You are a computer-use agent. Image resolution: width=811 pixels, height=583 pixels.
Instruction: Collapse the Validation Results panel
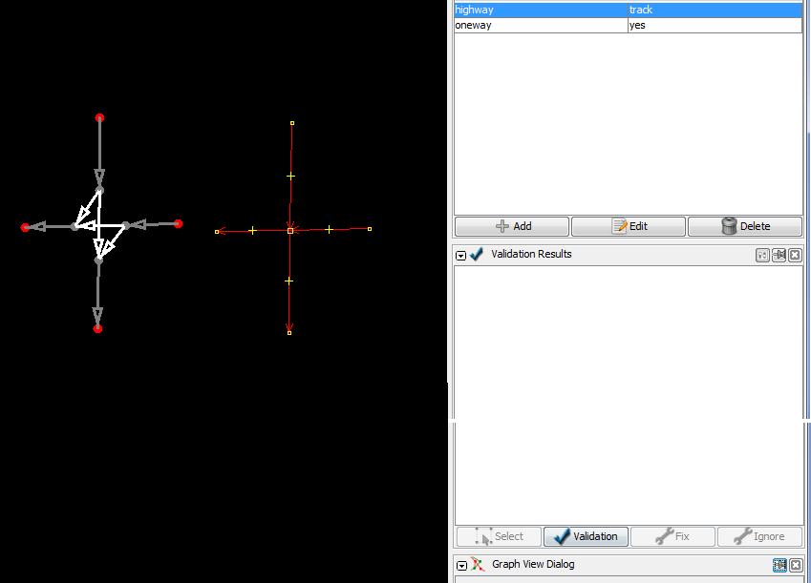[x=460, y=255]
